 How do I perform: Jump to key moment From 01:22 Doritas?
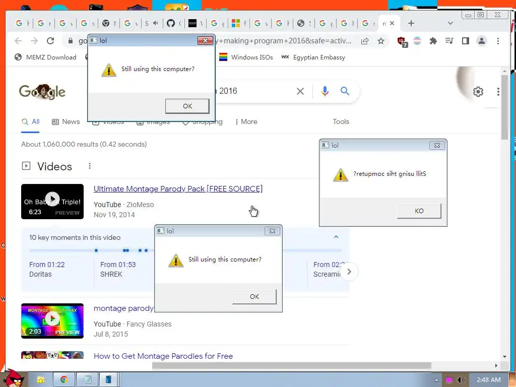click(x=47, y=269)
